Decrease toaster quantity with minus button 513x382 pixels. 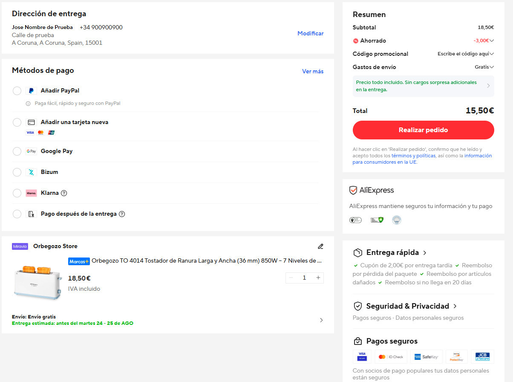pyautogui.click(x=291, y=278)
